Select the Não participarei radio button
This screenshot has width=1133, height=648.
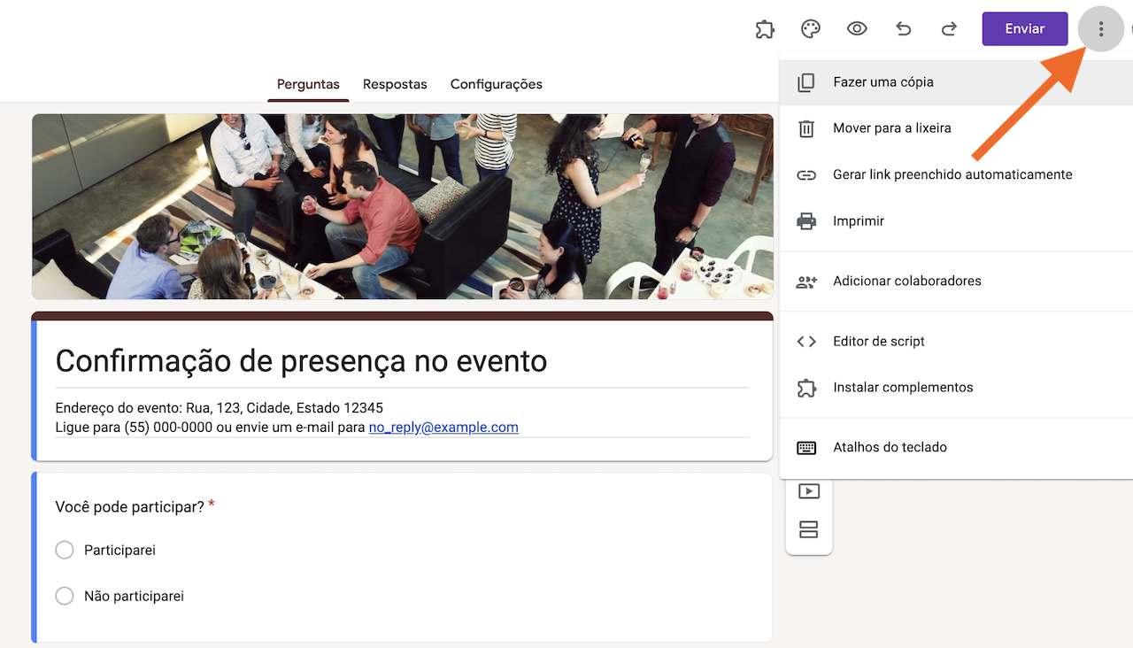[x=65, y=597]
